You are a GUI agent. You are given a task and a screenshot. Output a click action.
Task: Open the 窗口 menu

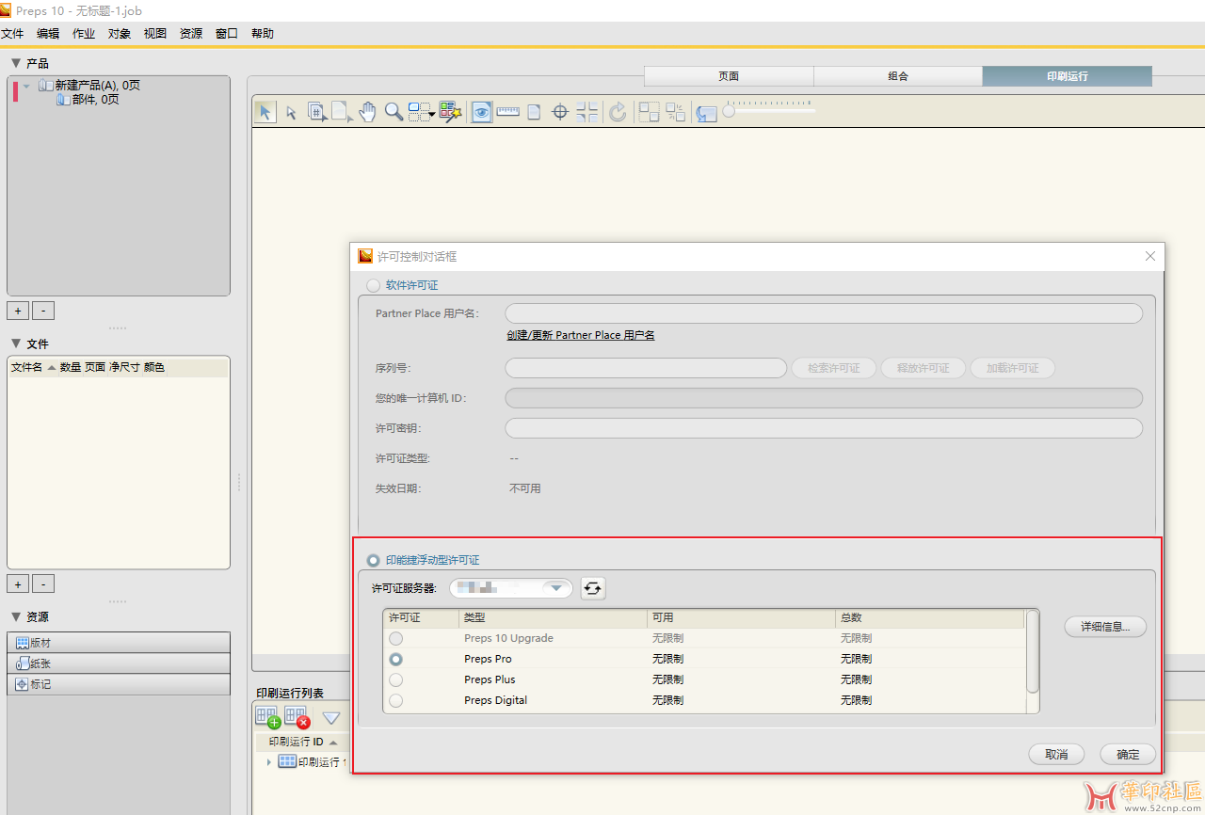(x=227, y=33)
